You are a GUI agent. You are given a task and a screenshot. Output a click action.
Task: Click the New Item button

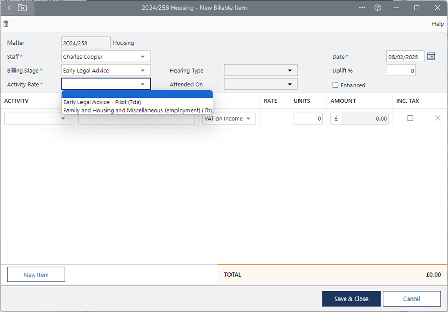tap(36, 275)
